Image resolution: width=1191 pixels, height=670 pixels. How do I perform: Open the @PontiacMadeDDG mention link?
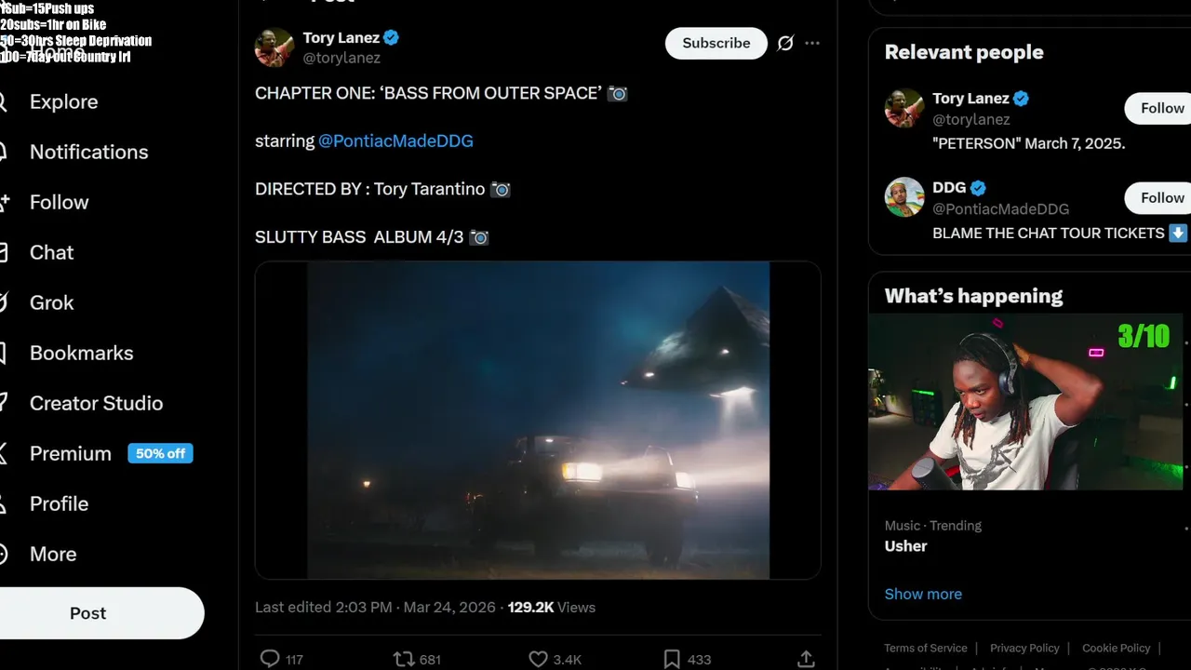(395, 141)
